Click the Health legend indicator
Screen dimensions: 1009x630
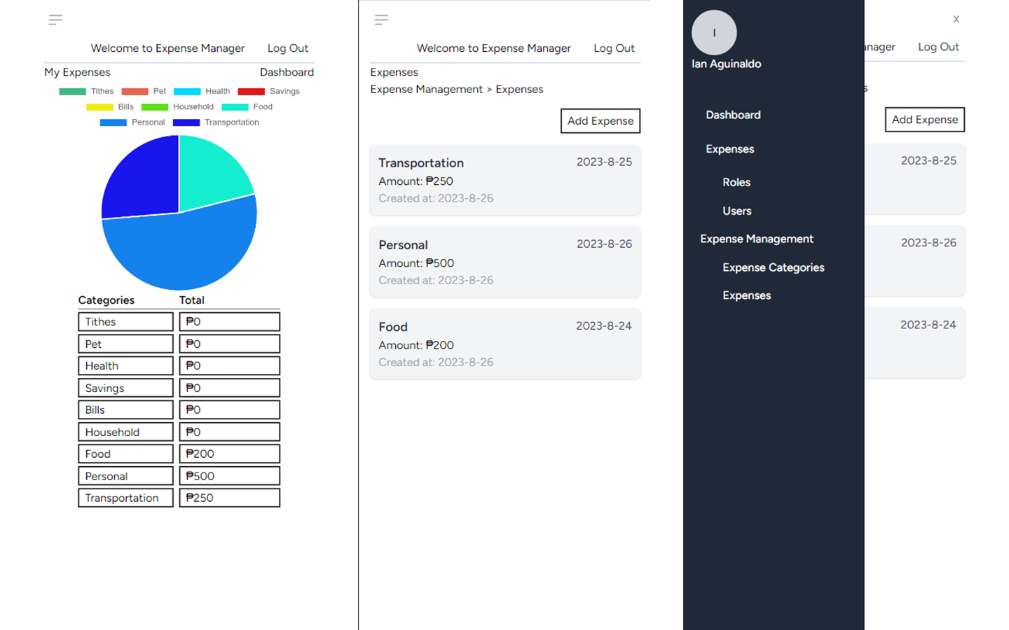[x=186, y=91]
